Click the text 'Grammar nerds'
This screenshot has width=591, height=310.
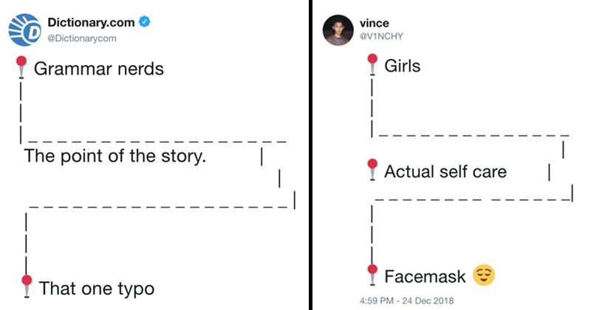coord(99,71)
